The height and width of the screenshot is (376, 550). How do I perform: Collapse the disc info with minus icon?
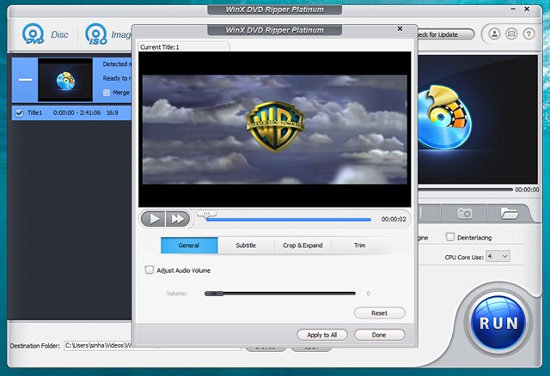25,80
